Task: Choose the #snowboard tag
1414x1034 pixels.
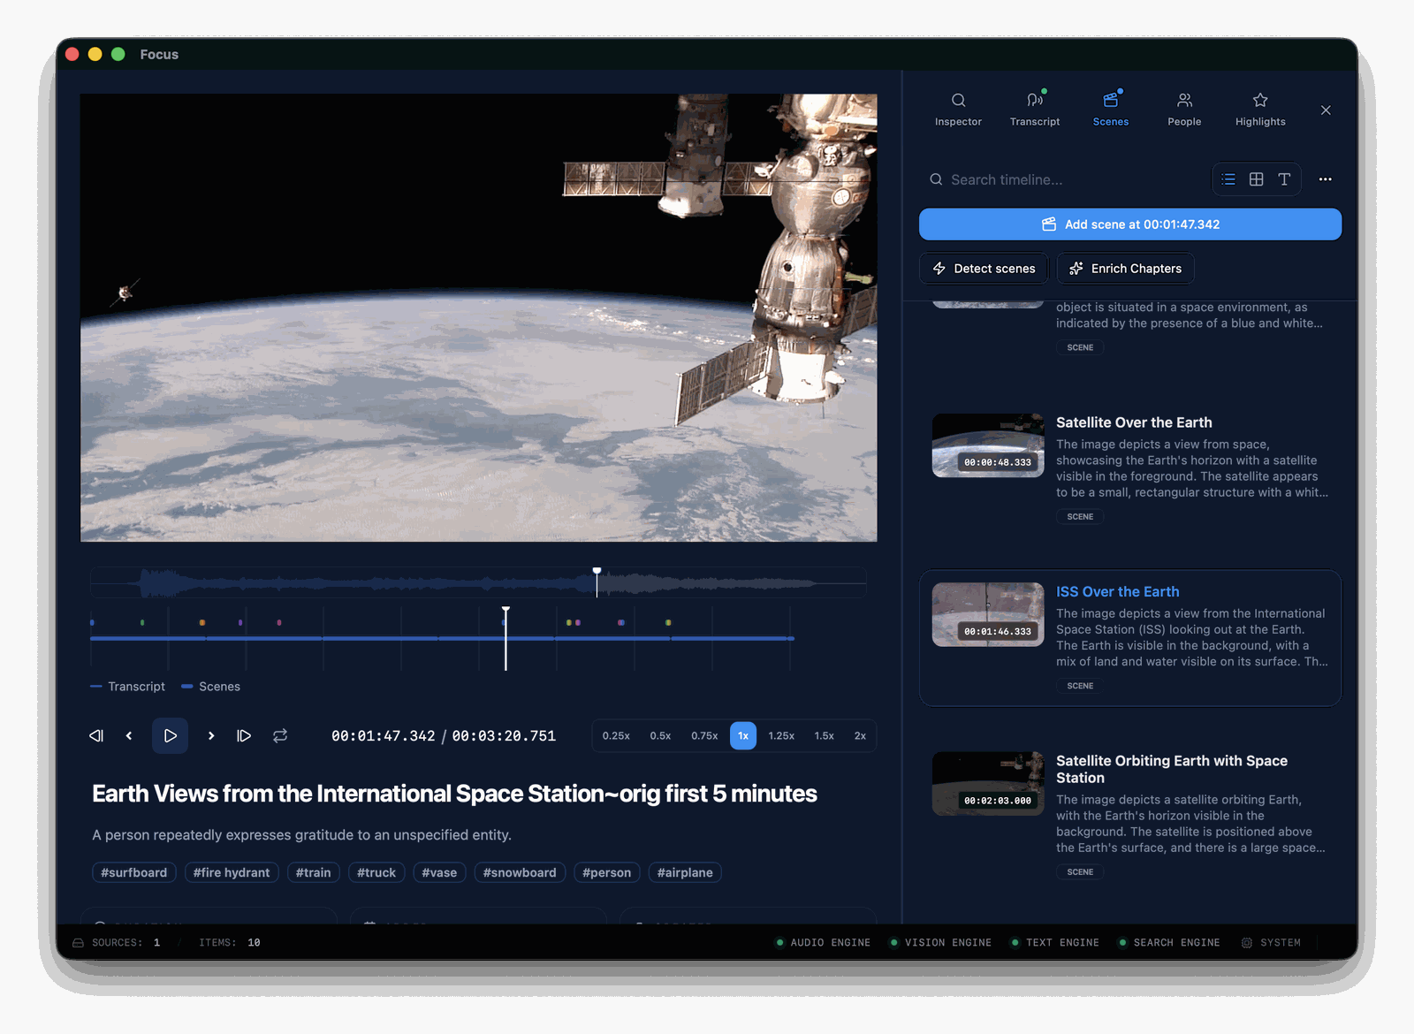Action: tap(520, 872)
